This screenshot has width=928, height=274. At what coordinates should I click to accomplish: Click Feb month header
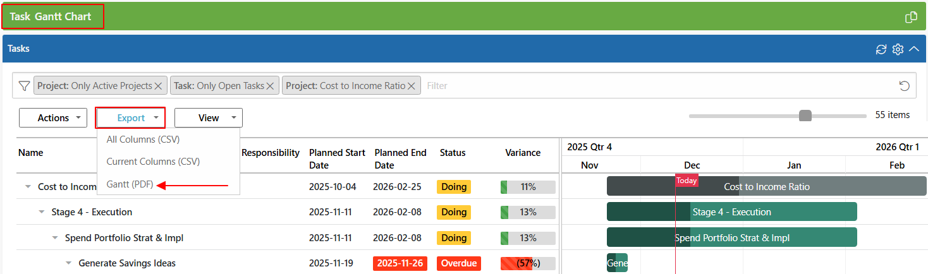[x=896, y=165]
